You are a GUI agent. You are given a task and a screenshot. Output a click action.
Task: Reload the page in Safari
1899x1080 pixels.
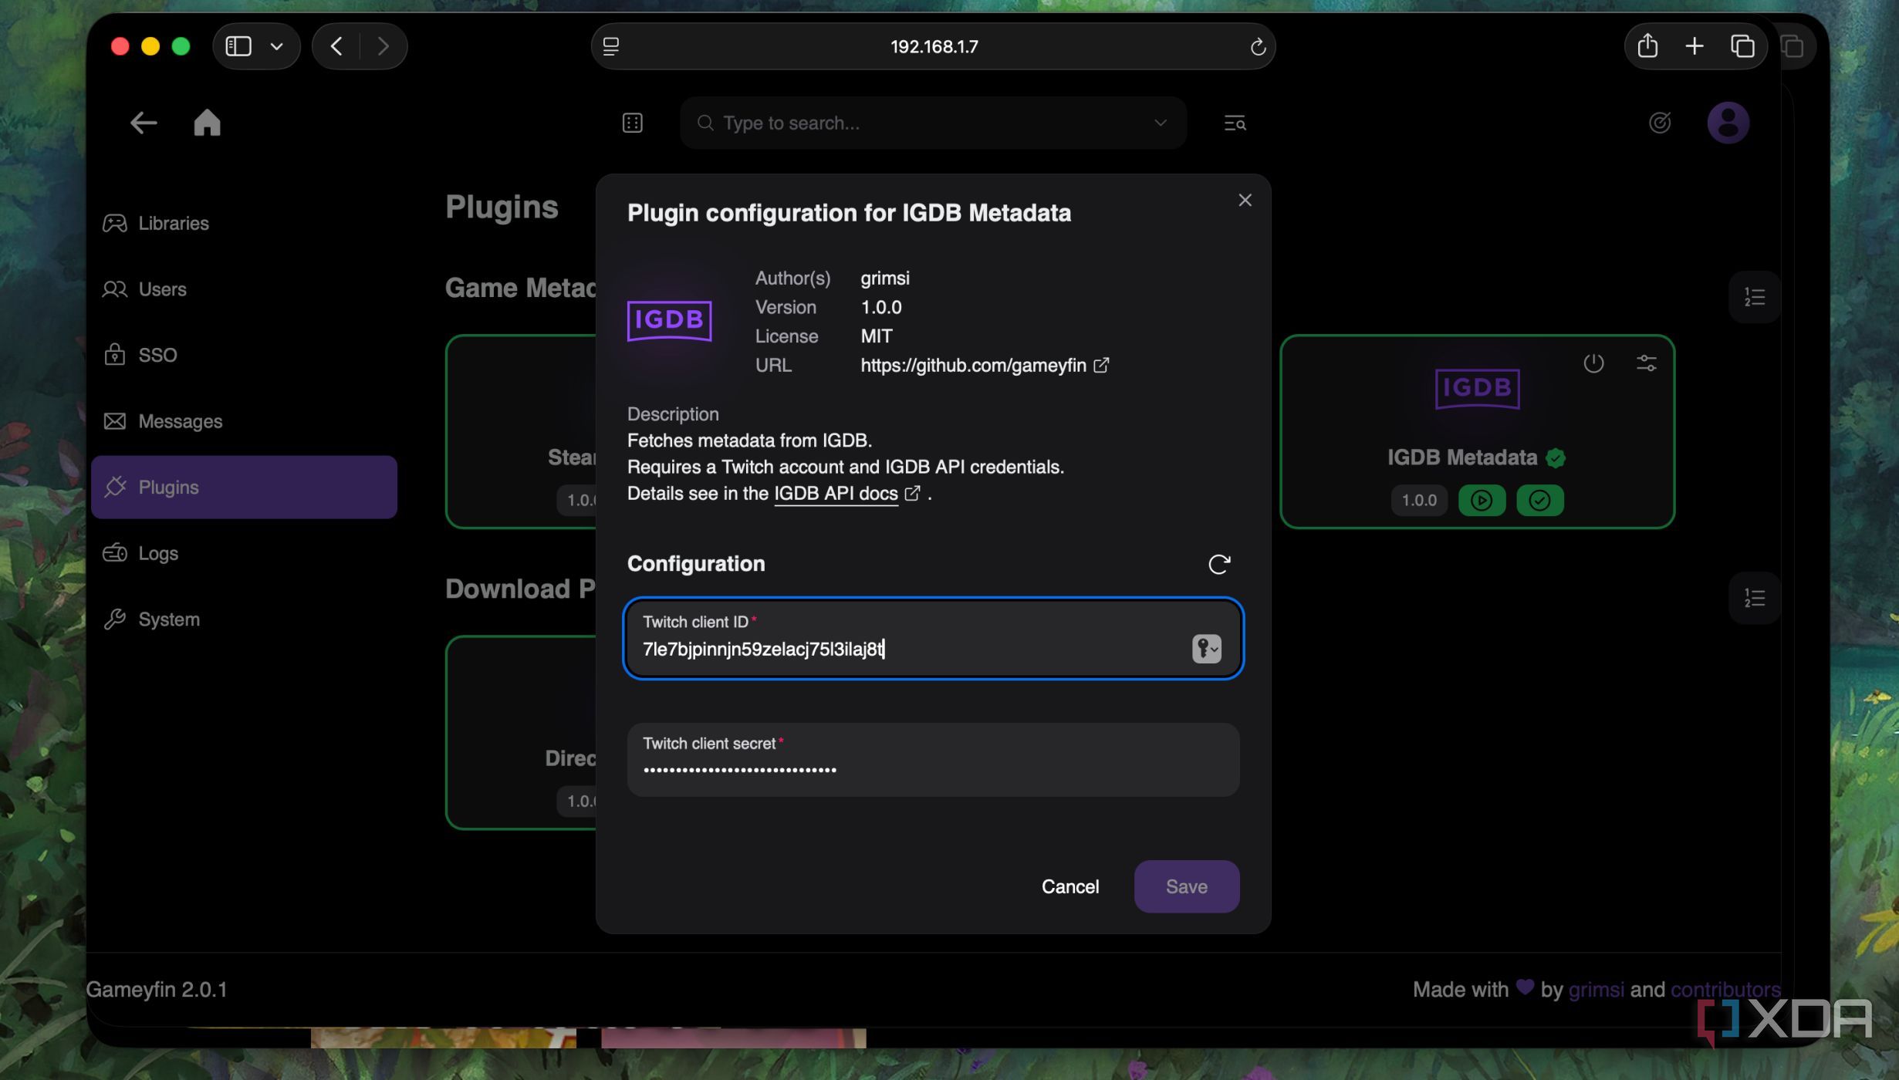1258,46
